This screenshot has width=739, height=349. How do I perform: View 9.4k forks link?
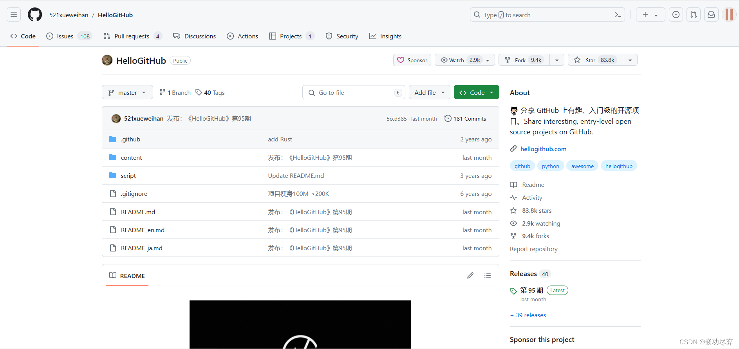click(530, 236)
